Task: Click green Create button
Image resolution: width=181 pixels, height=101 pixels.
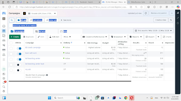Action: click(15, 37)
